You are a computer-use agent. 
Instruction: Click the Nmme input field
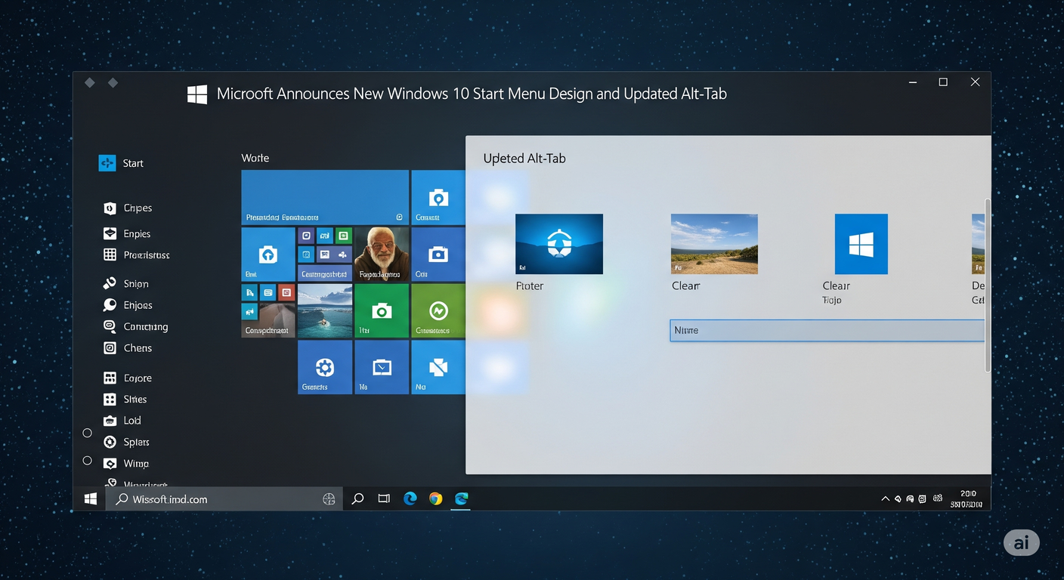pos(827,330)
